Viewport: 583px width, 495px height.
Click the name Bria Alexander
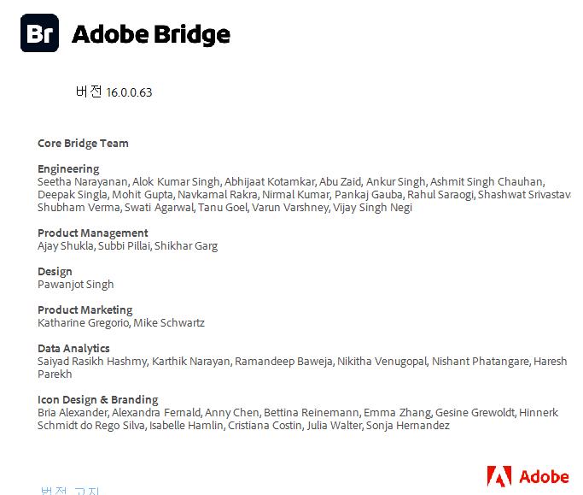[x=73, y=412]
